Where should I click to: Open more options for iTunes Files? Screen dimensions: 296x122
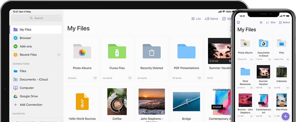(x=130, y=78)
